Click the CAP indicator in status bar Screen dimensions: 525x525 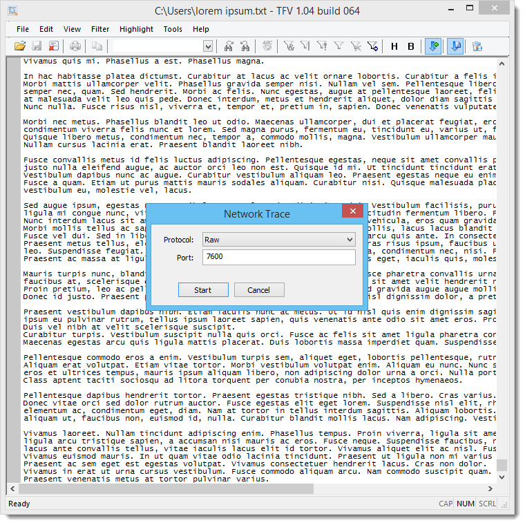(446, 504)
